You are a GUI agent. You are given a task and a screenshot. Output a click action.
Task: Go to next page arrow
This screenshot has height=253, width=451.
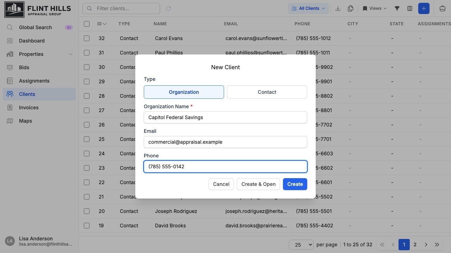coord(426,245)
